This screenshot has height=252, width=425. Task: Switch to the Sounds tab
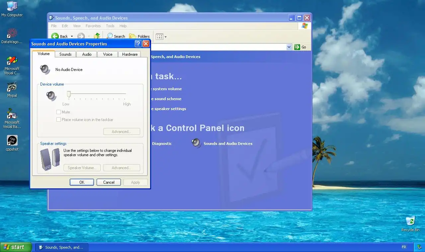[65, 54]
